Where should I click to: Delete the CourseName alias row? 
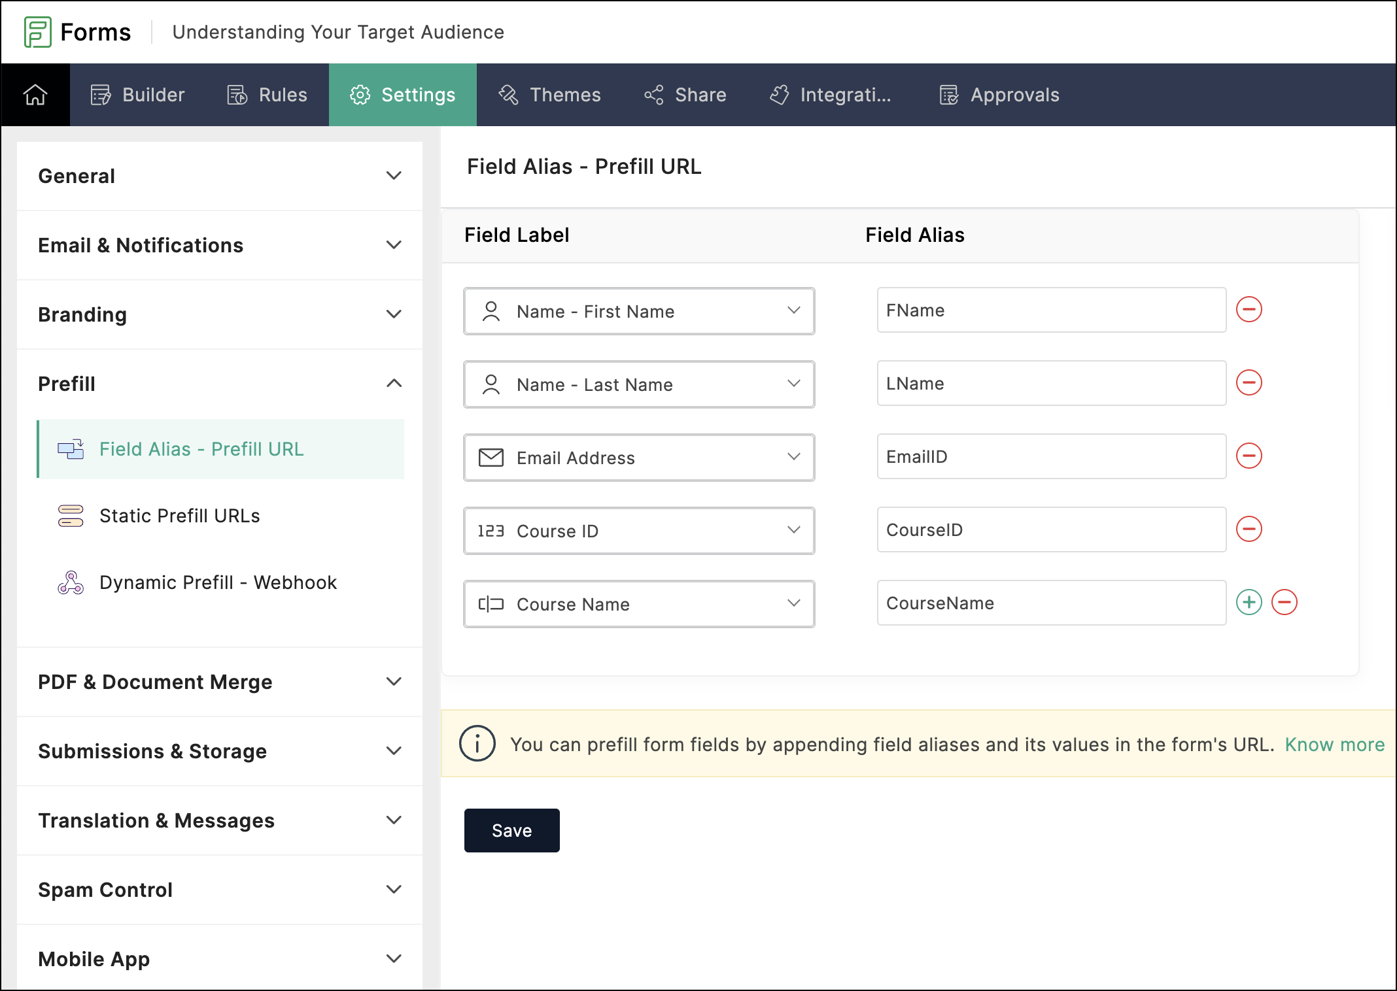click(x=1284, y=603)
